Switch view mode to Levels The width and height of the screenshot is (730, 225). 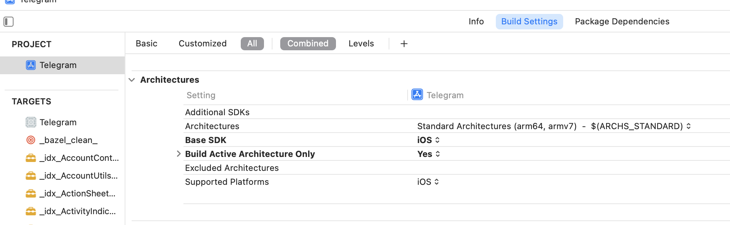click(361, 43)
